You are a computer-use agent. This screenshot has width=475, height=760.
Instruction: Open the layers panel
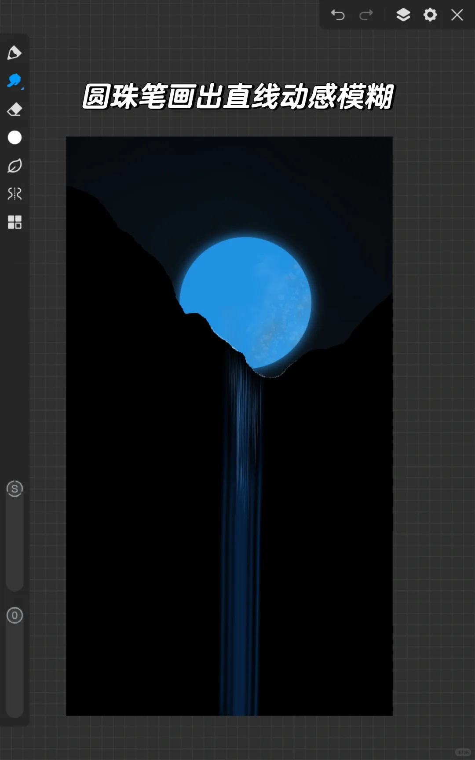(x=403, y=15)
